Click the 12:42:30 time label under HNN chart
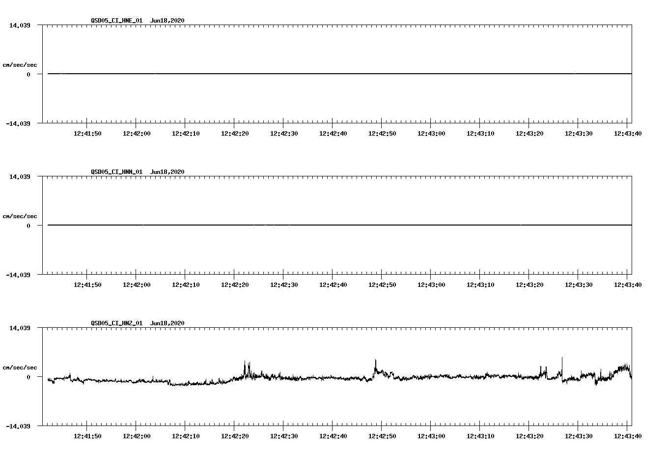 coord(284,284)
